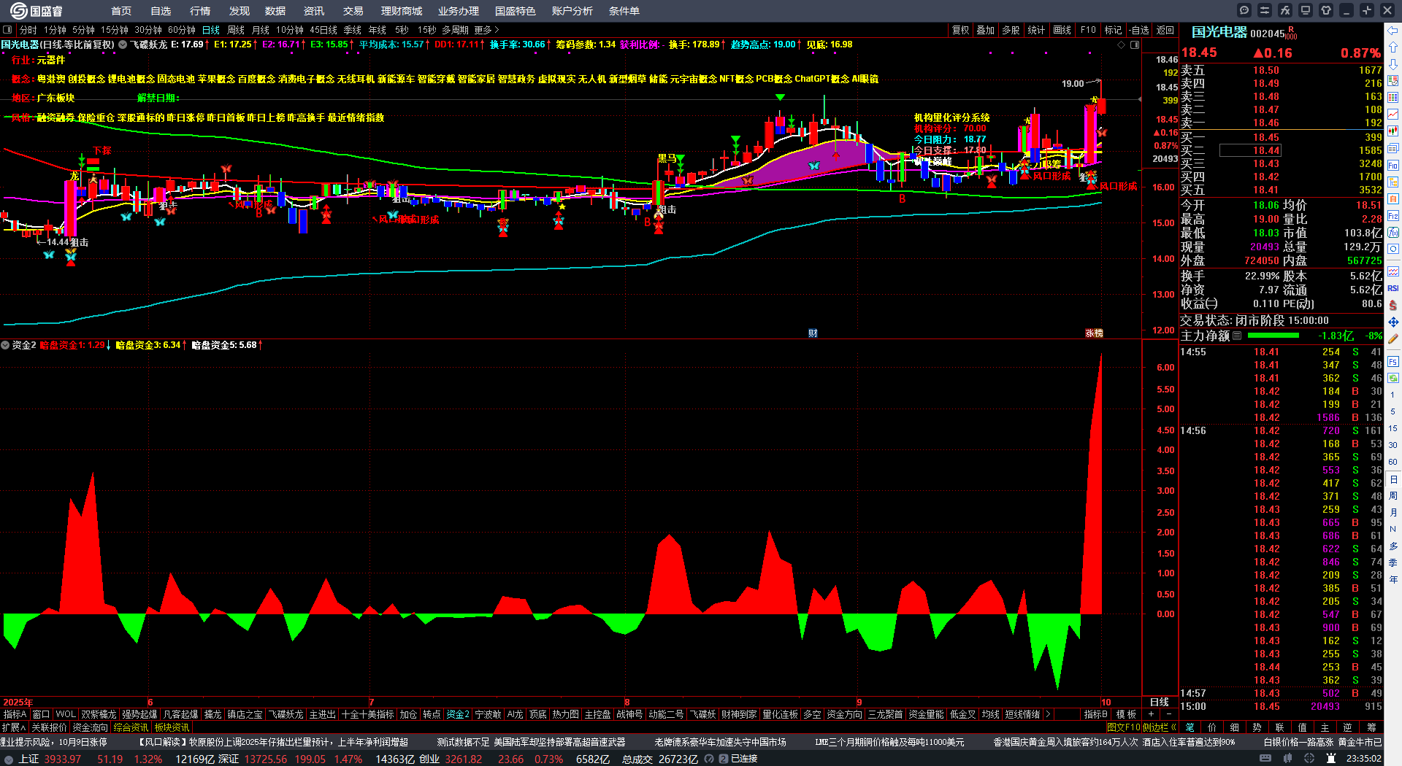Viewport: 1402px width, 766px height.
Task: Click the 叠加 overlay button
Action: 986,30
